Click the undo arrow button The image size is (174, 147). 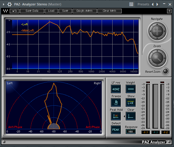click(15, 11)
